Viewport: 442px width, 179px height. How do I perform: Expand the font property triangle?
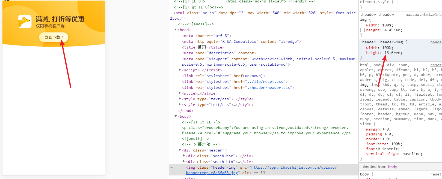coord(379,149)
